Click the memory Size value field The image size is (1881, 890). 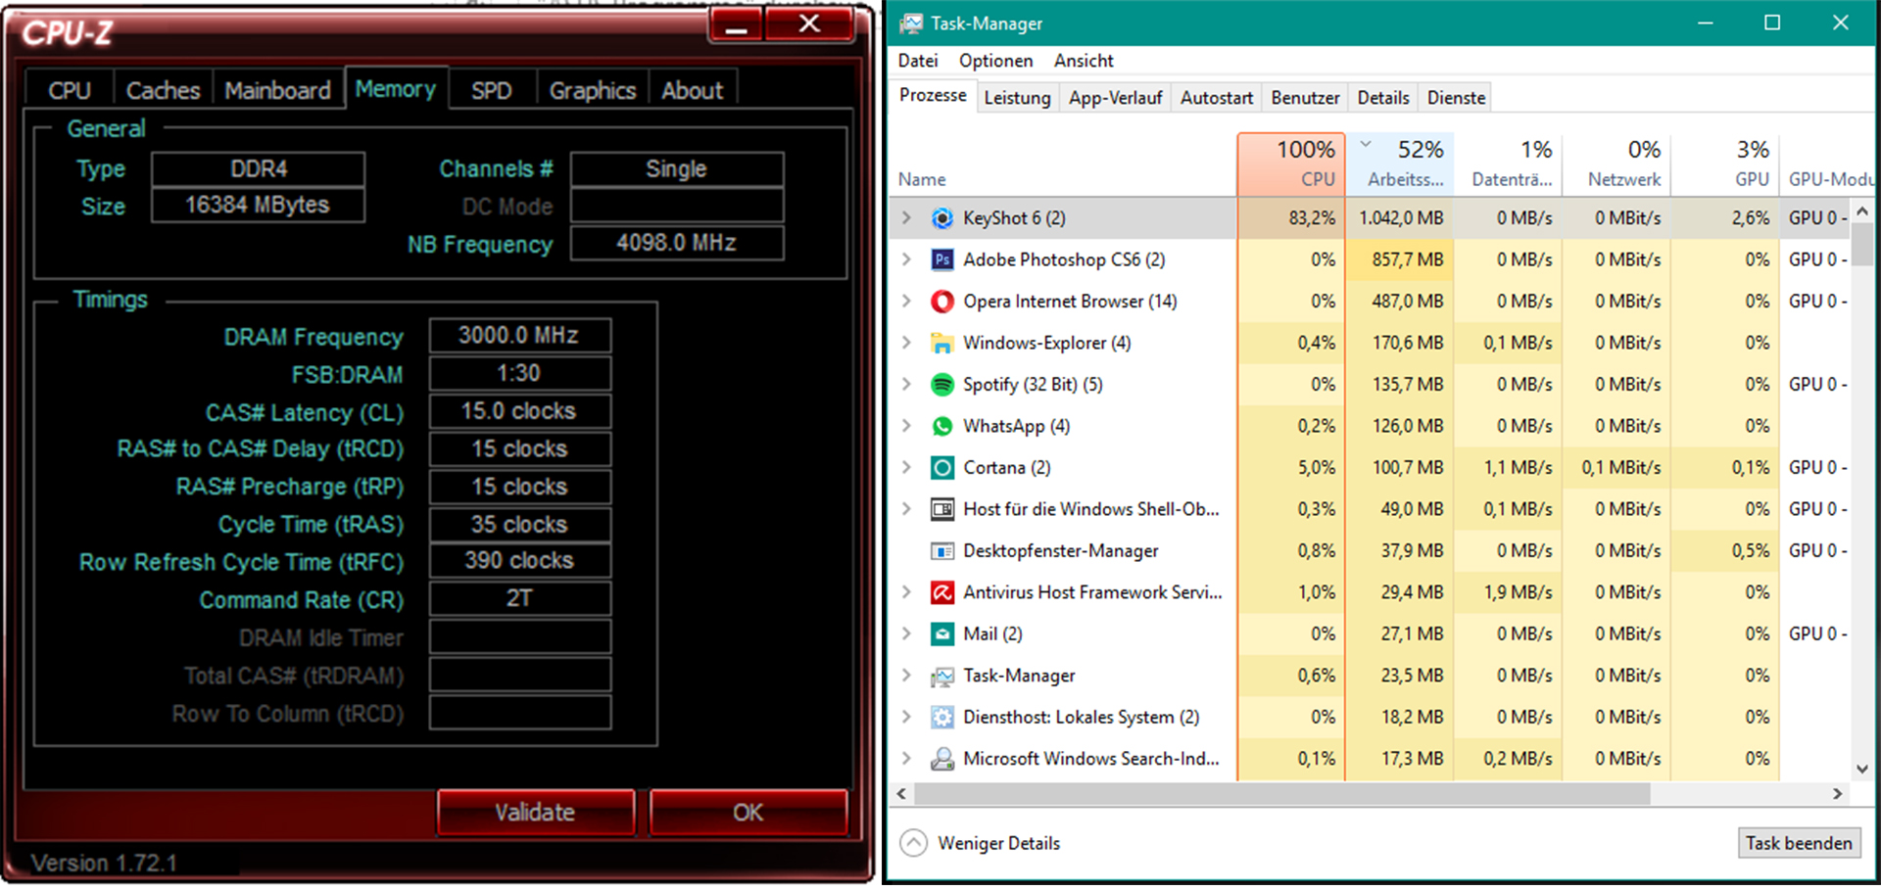pos(259,206)
